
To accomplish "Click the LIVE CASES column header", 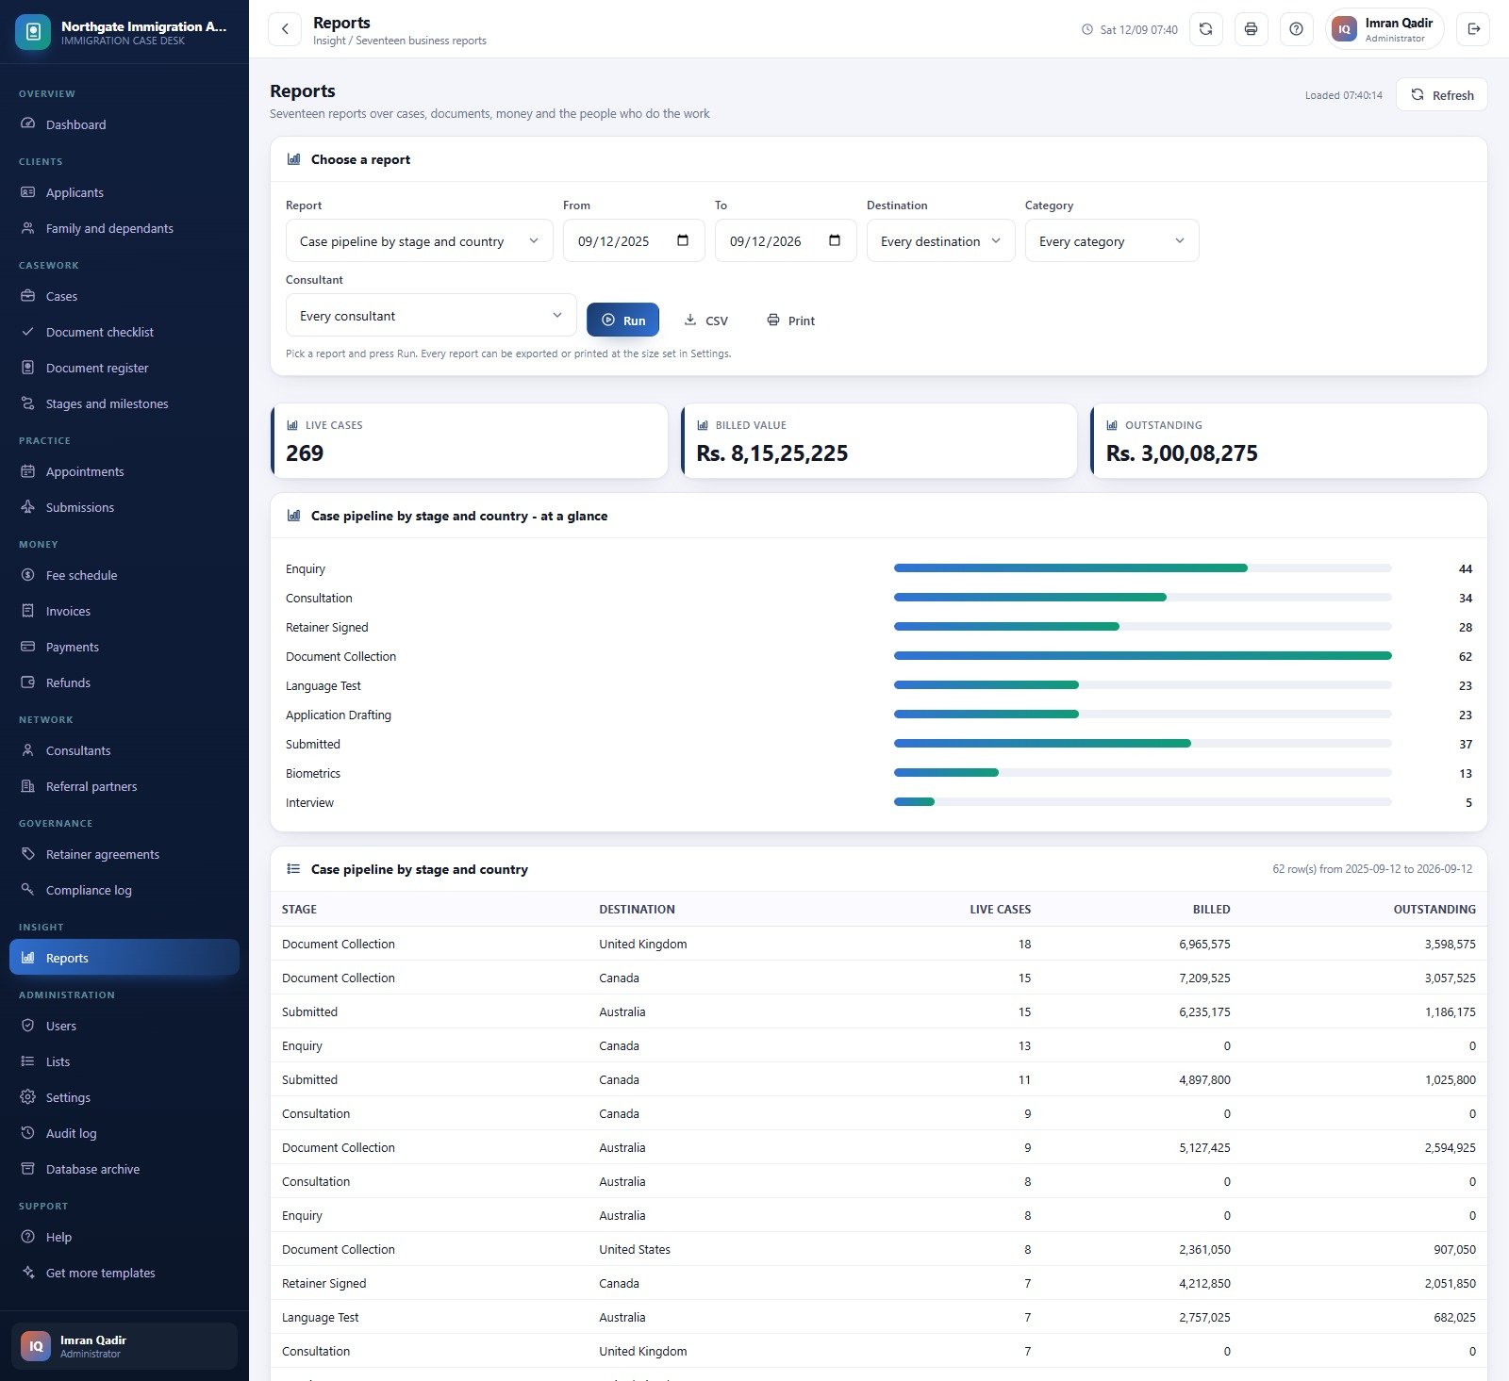I will click(x=1000, y=910).
